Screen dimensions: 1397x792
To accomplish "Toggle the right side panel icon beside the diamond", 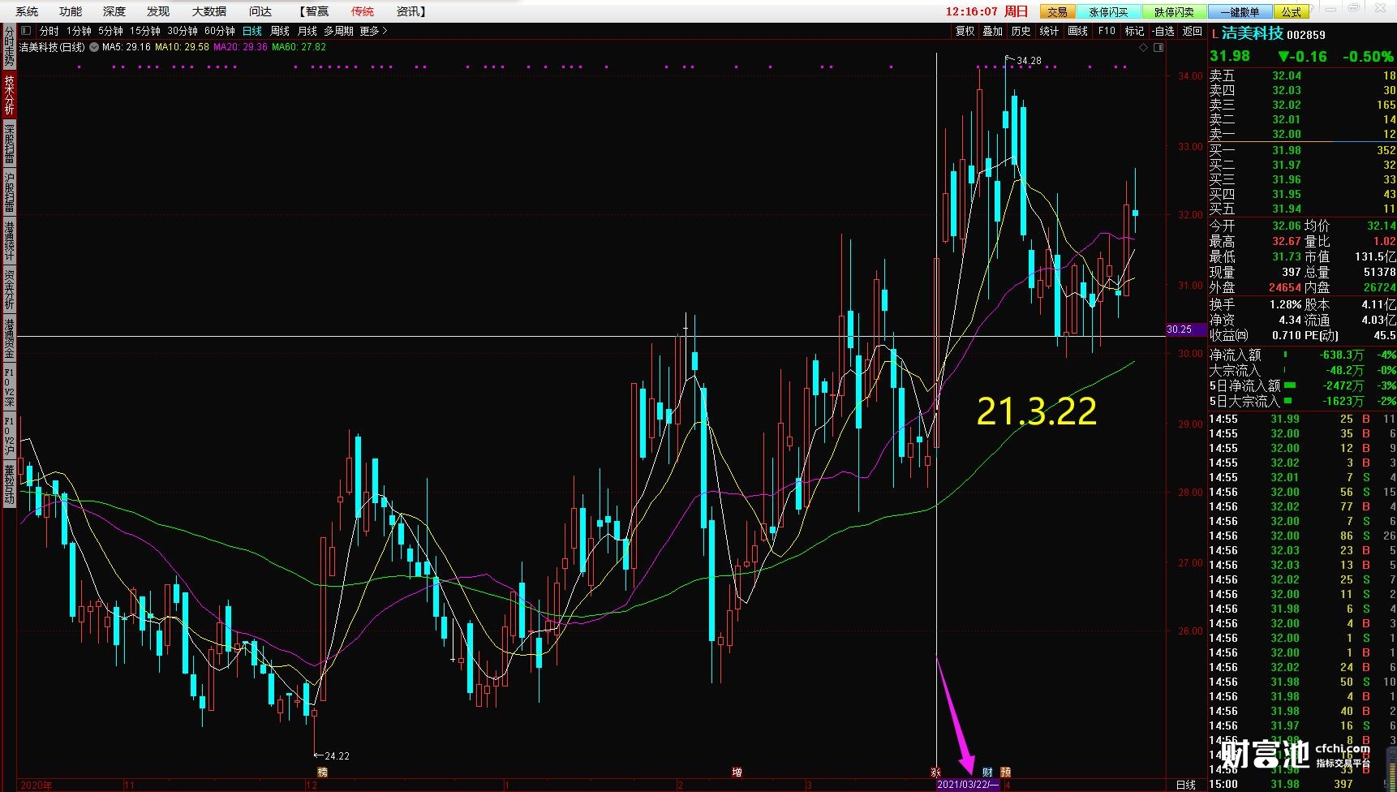I will (x=1158, y=47).
